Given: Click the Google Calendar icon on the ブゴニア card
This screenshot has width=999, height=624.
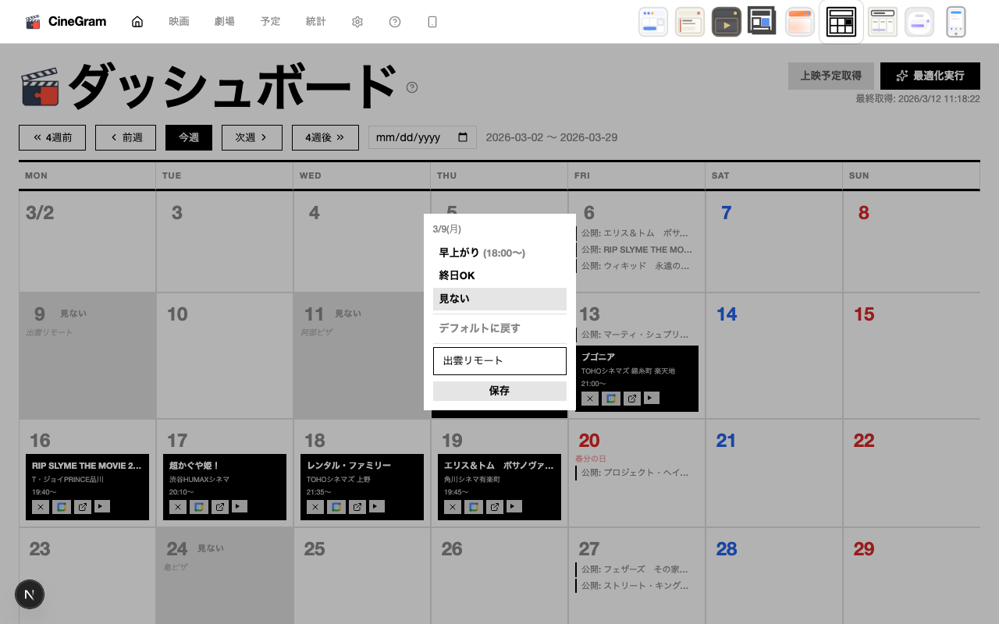Looking at the screenshot, I should [611, 399].
